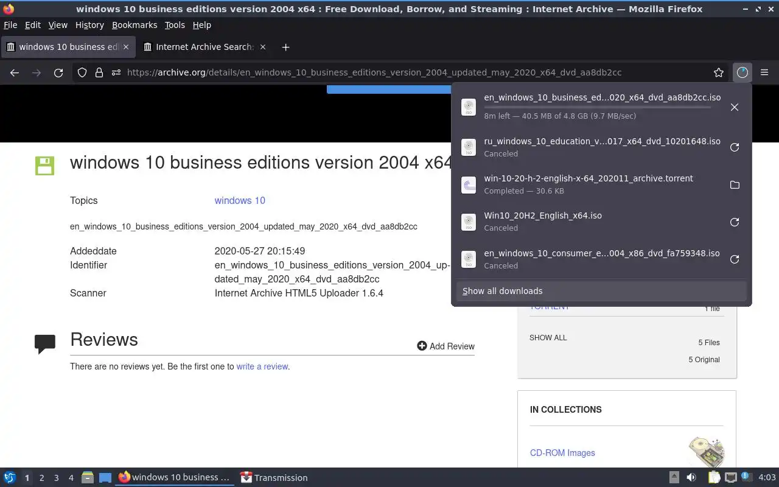Image resolution: width=779 pixels, height=487 pixels.
Task: Select the windows 10 business editions tab
Action: click(x=68, y=47)
